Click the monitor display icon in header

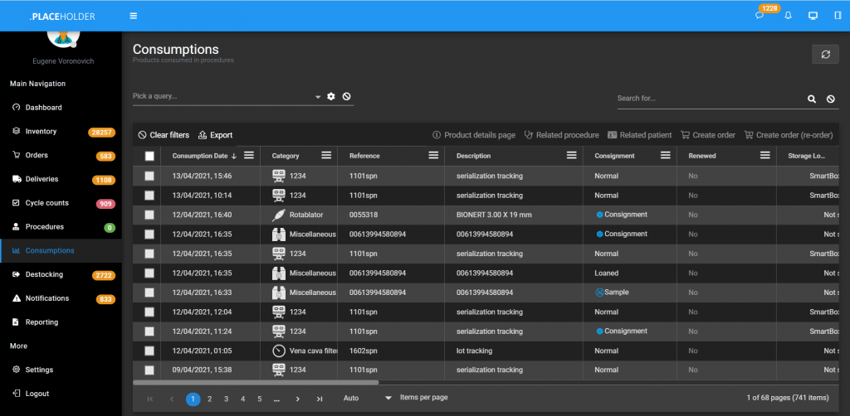point(813,16)
